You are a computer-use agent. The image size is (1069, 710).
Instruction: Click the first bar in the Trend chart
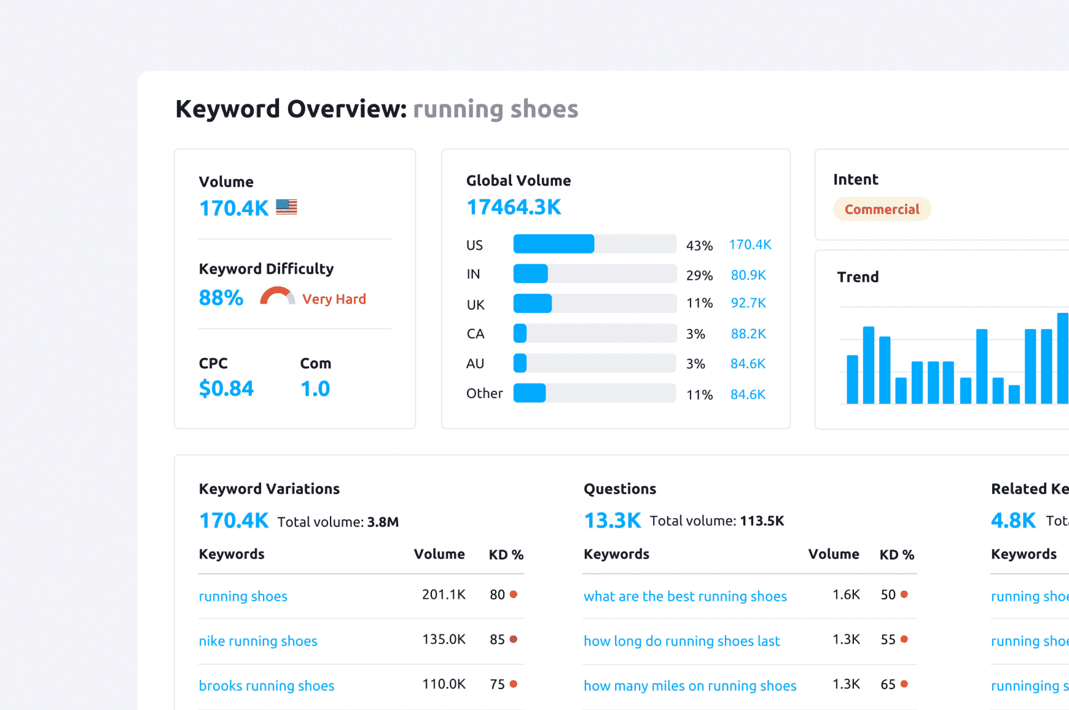[x=853, y=379]
